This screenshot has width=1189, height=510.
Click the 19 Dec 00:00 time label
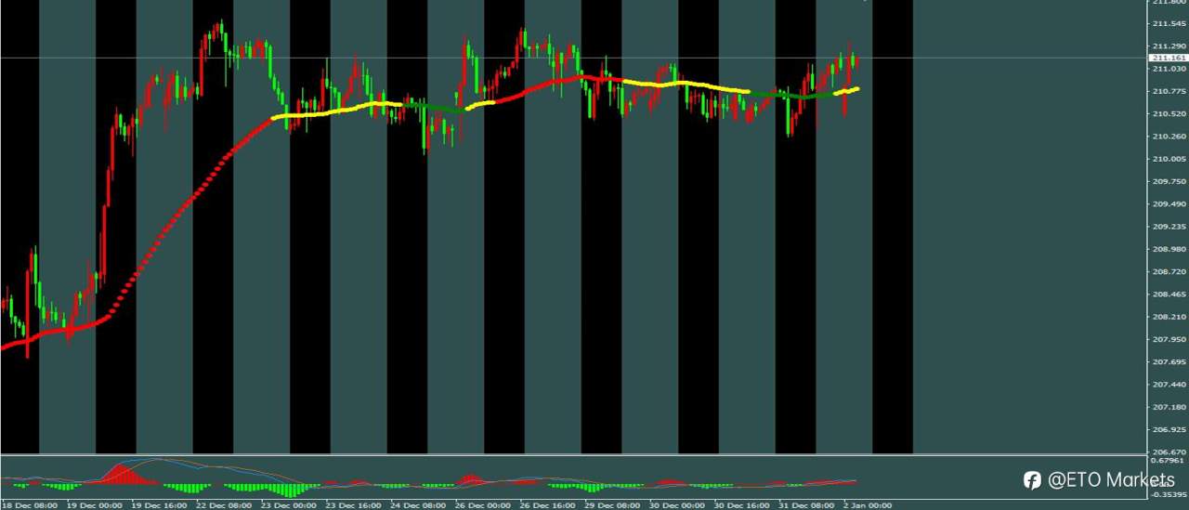point(94,505)
